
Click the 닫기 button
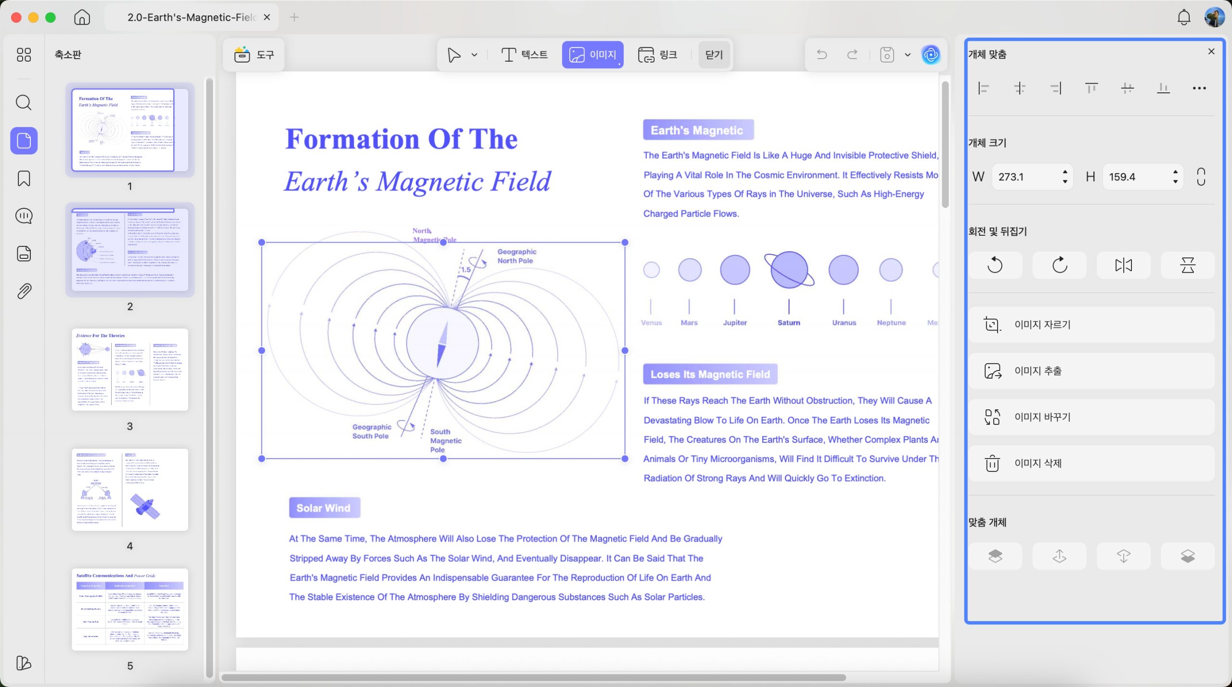pyautogui.click(x=714, y=55)
